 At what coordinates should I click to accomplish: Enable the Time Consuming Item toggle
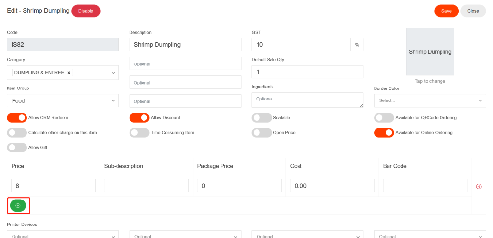[139, 132]
